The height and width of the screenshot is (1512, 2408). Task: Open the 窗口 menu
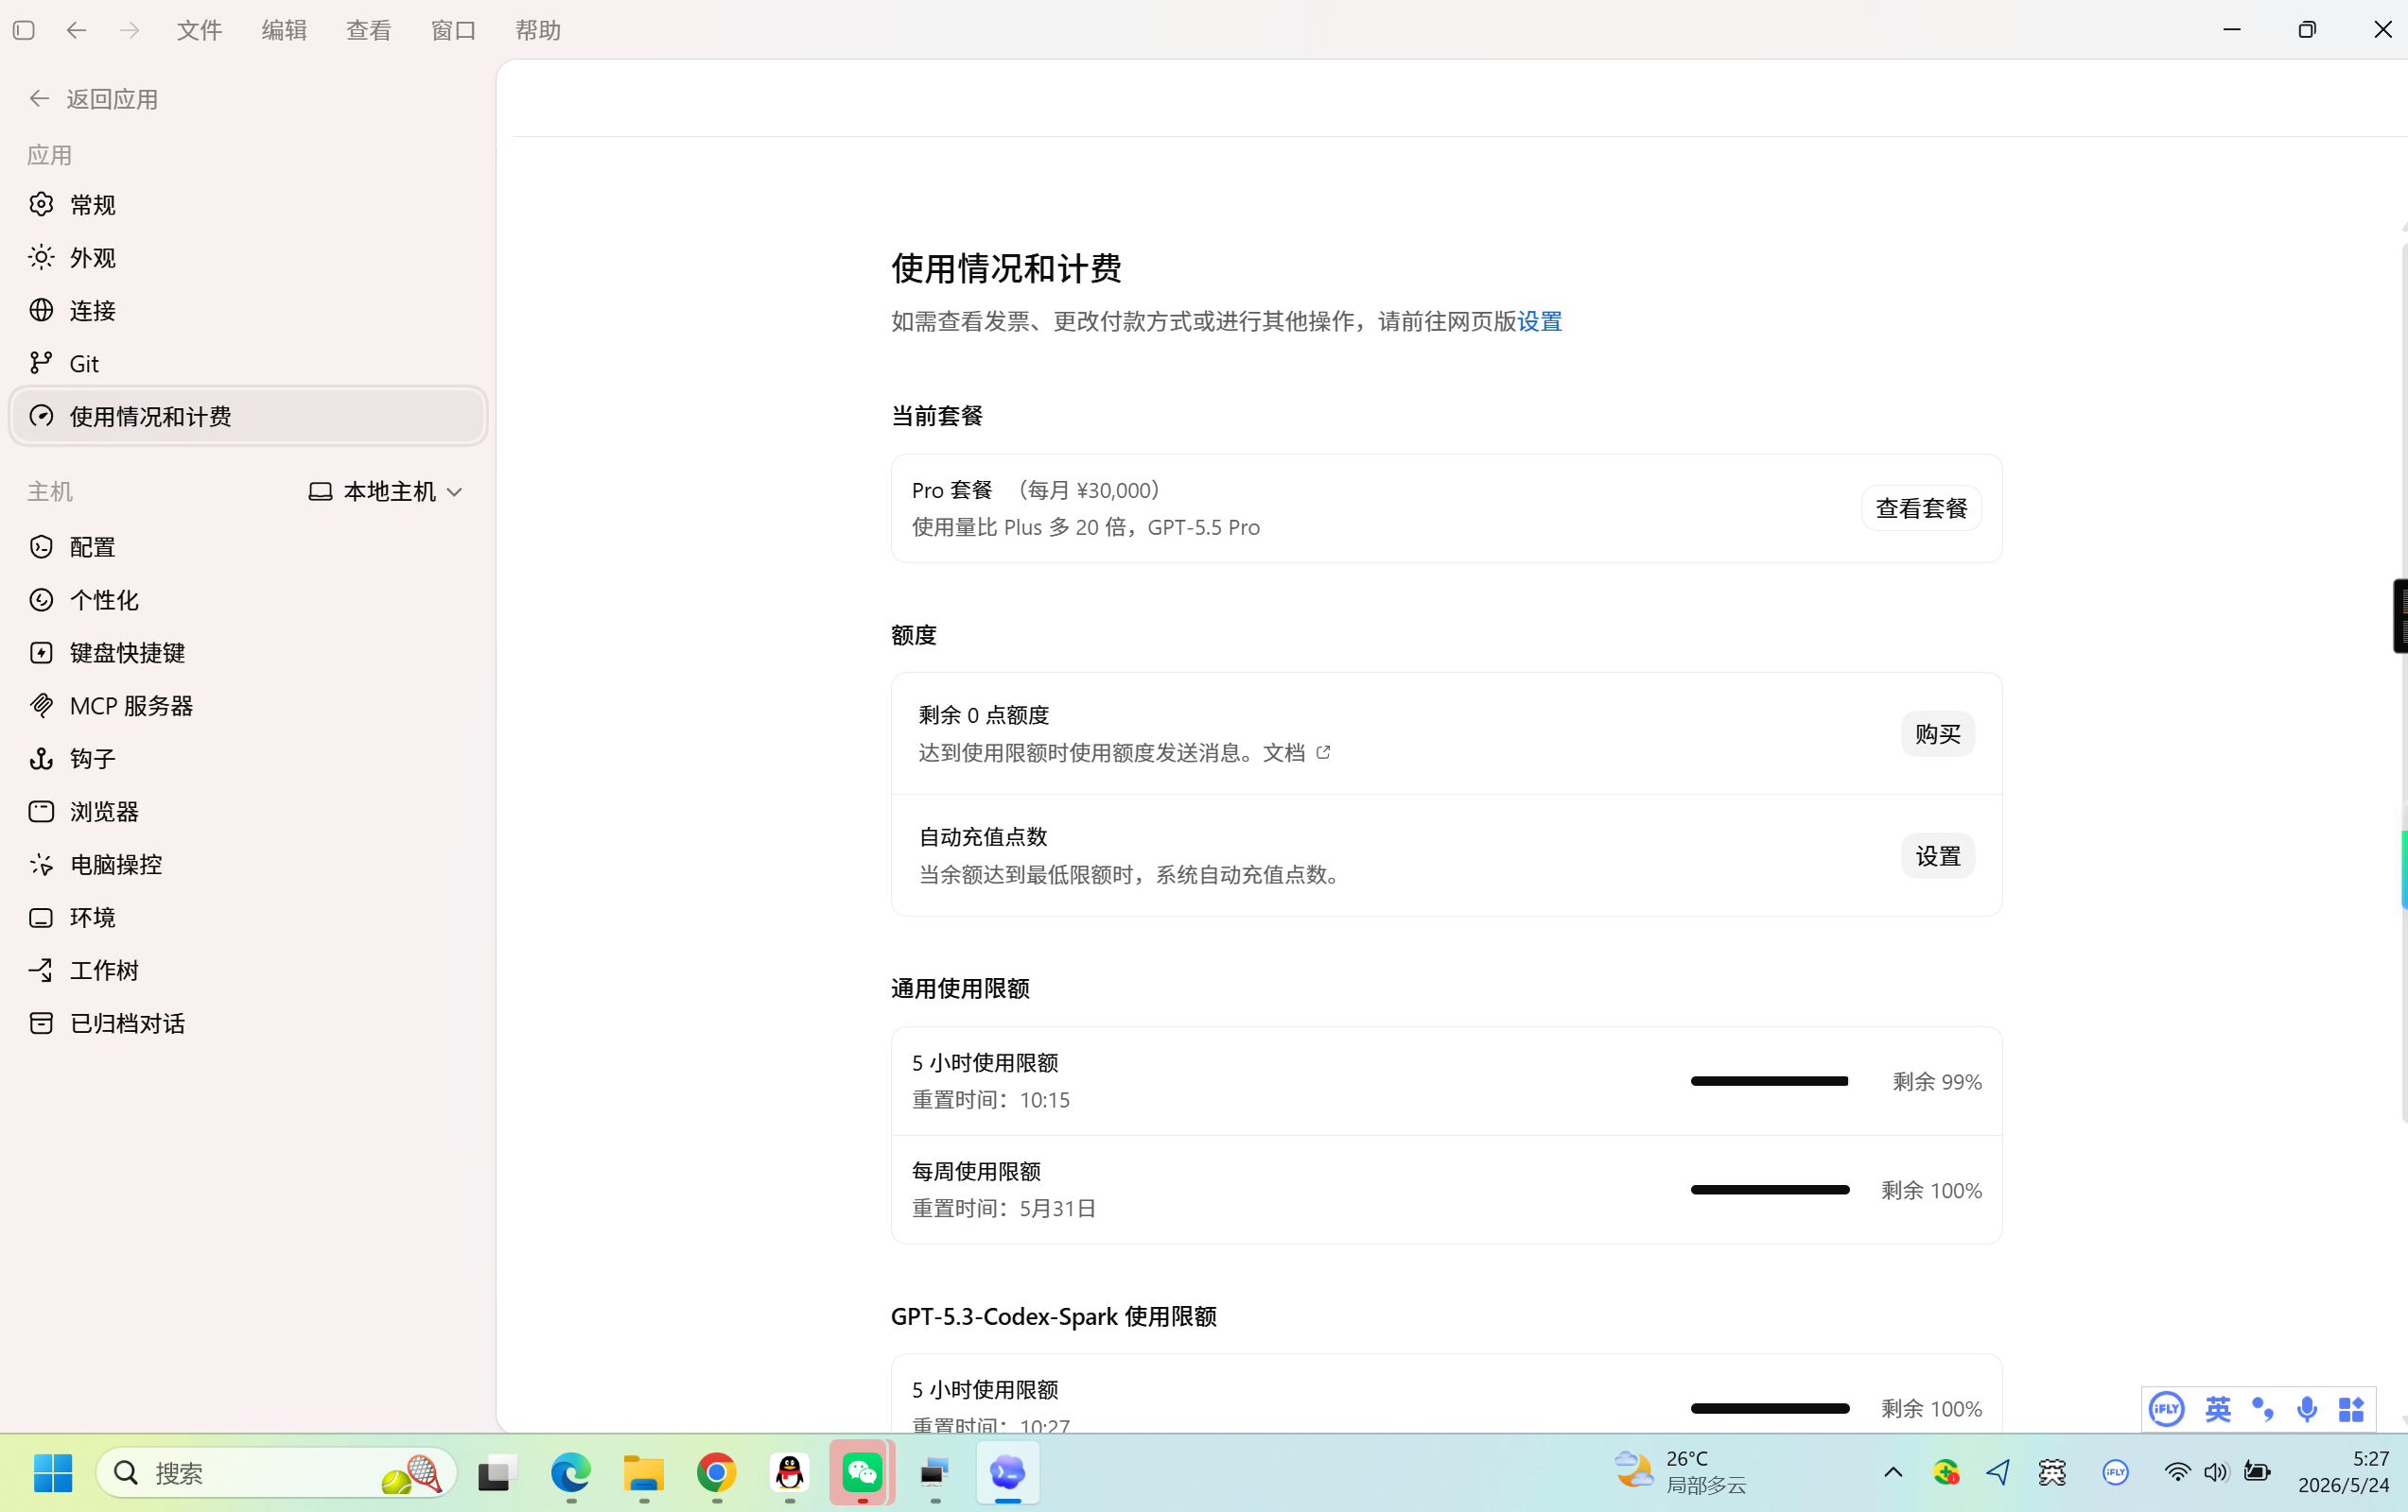coord(453,30)
